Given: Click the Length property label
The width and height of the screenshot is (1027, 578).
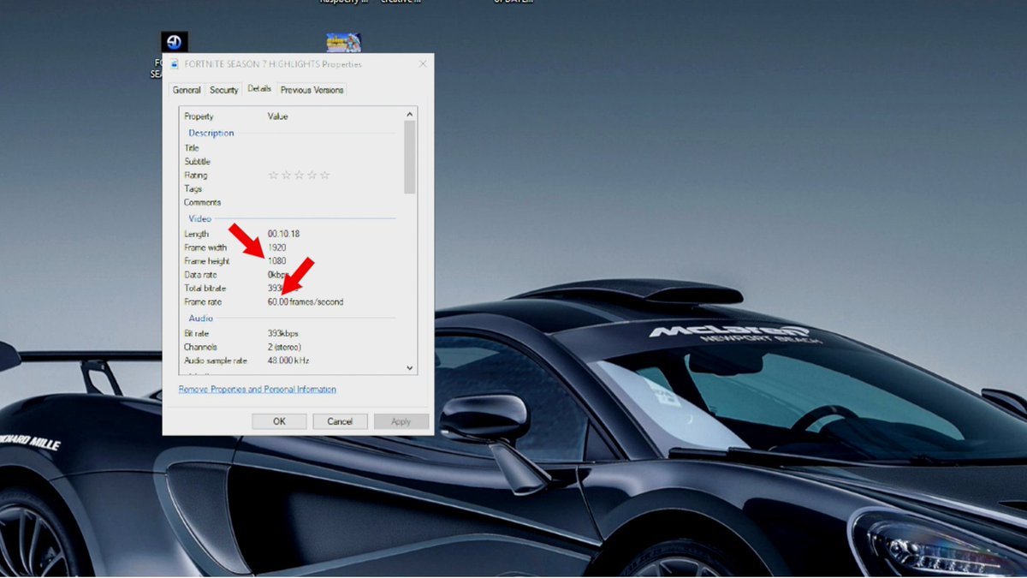Looking at the screenshot, I should pos(196,234).
